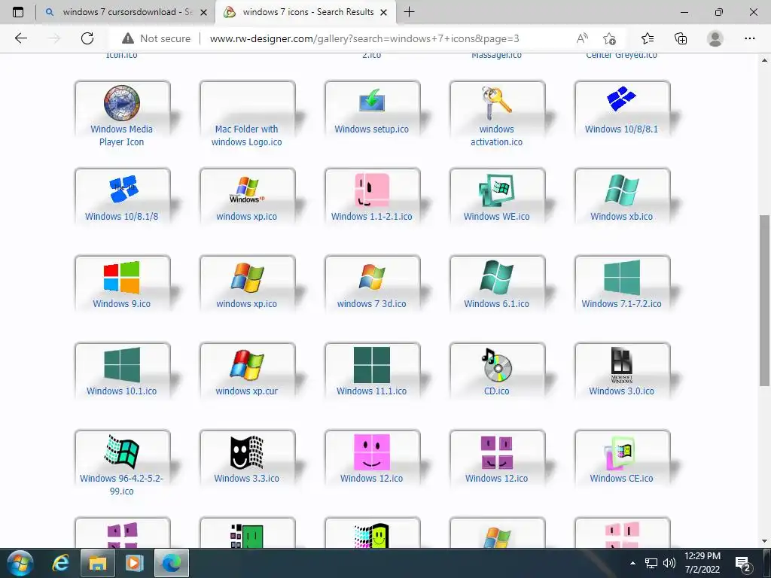Show hidden system tray icons
Viewport: 771px width, 578px height.
(632, 563)
